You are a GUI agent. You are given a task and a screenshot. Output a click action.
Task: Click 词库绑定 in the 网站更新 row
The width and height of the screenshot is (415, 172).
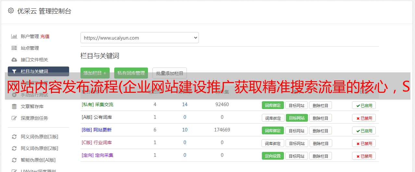(x=273, y=130)
